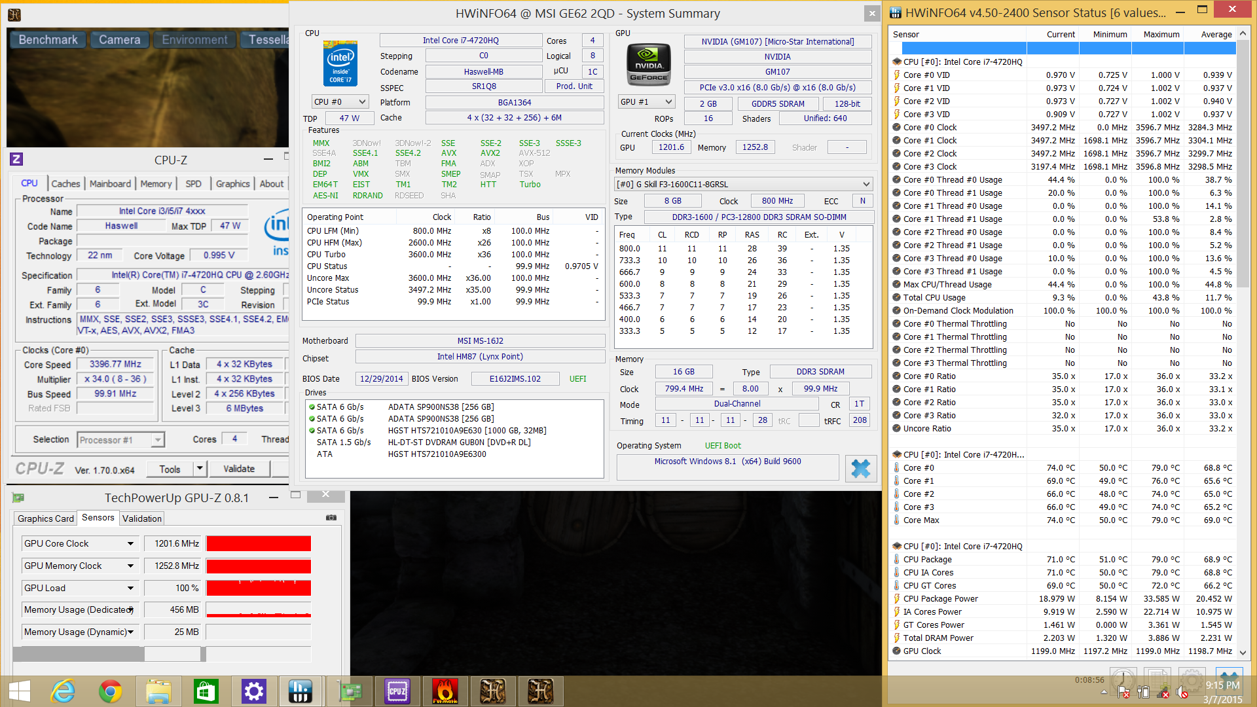Open the GPU Core Clock sensor dropdown
The width and height of the screenshot is (1257, 707).
tap(130, 544)
